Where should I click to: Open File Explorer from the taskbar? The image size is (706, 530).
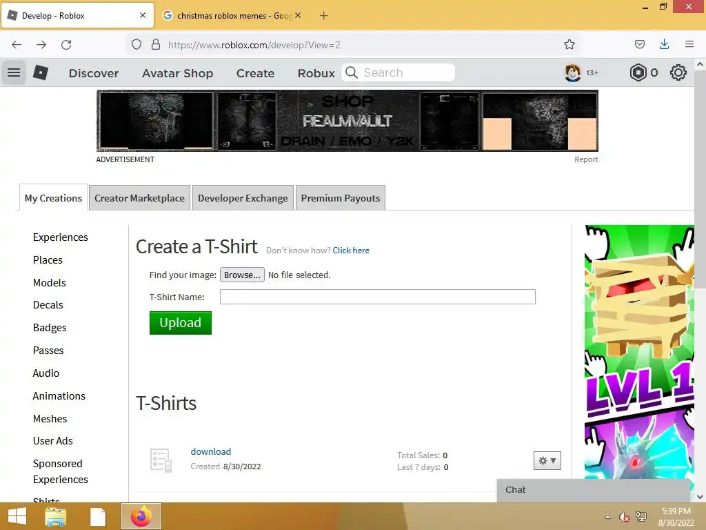(x=56, y=516)
